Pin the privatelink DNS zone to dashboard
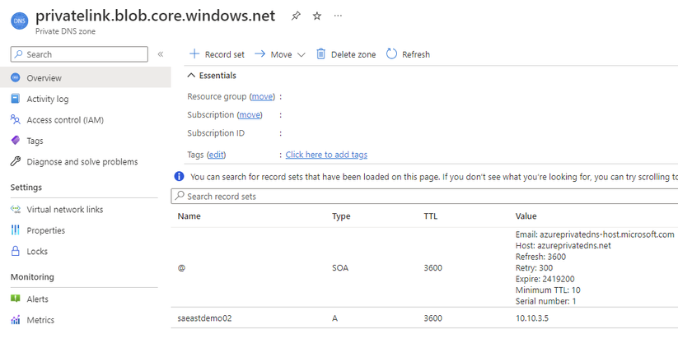The image size is (678, 357). coord(296,16)
